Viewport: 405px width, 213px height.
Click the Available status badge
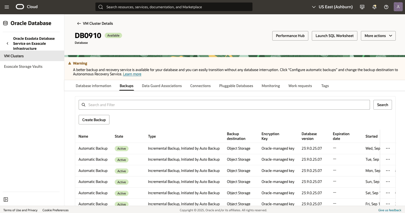click(113, 36)
